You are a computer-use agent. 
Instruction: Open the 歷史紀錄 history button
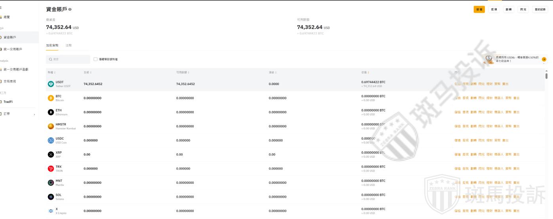tap(540, 9)
